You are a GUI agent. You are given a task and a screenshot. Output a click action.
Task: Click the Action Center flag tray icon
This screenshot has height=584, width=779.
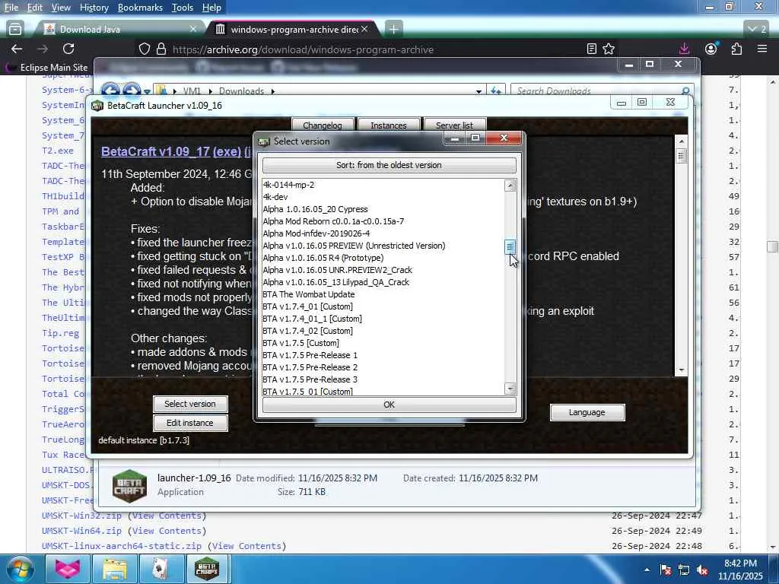pyautogui.click(x=666, y=570)
